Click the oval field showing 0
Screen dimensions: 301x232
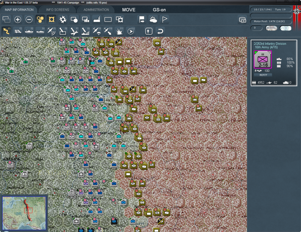(256, 28)
